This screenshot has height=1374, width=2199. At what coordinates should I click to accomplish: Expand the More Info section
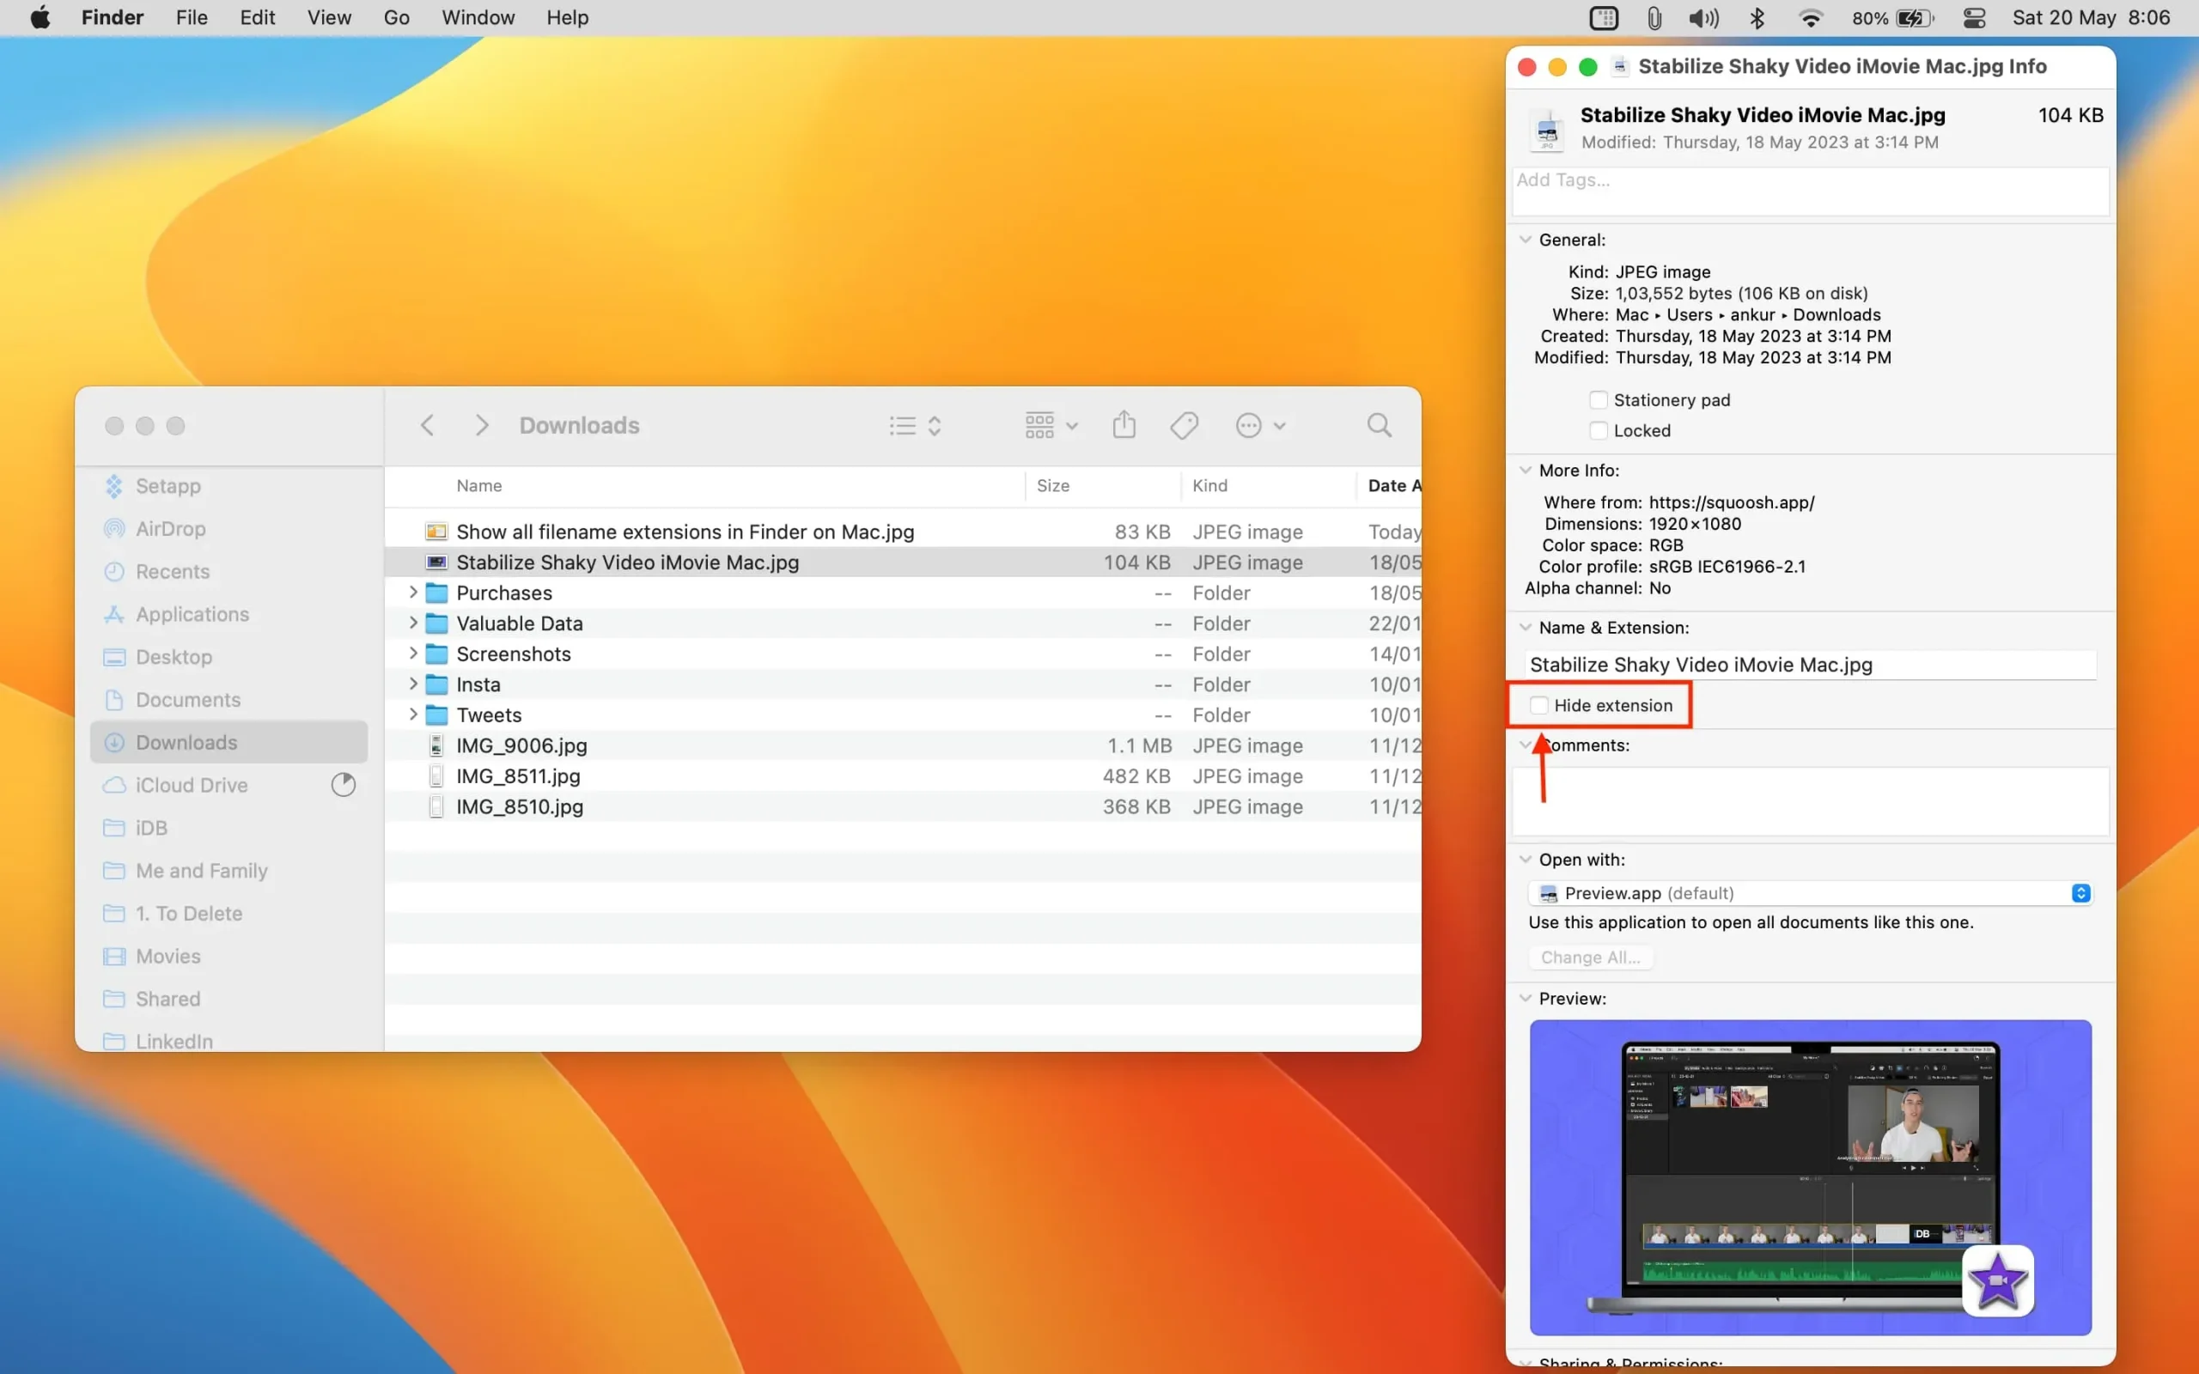1525,470
